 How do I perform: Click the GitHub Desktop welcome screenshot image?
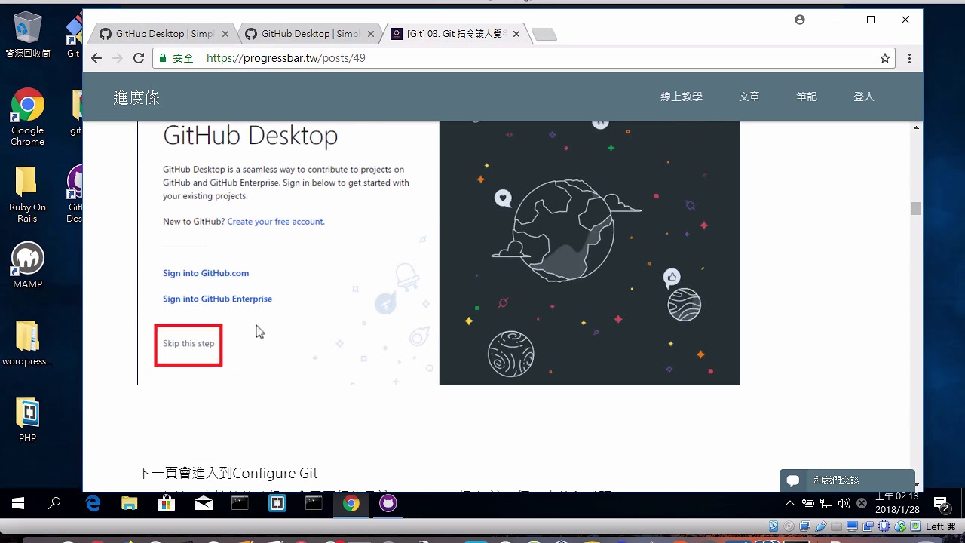(x=439, y=253)
